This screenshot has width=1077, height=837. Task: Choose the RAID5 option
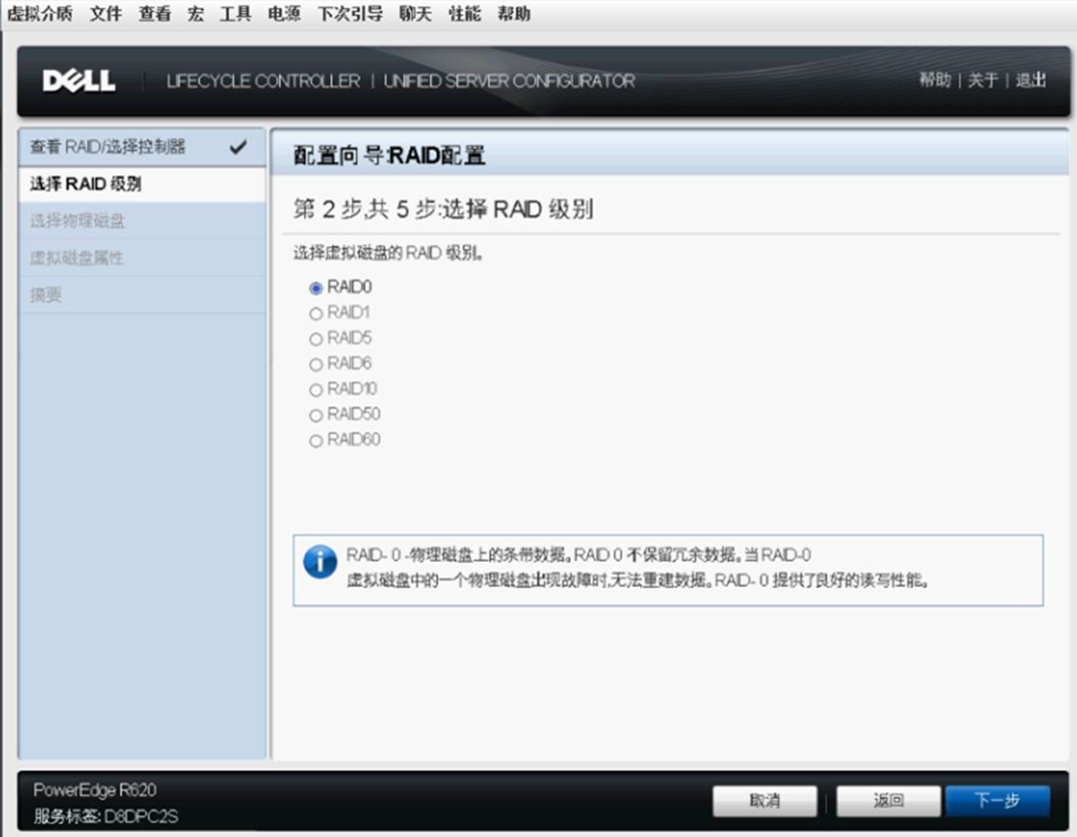316,339
